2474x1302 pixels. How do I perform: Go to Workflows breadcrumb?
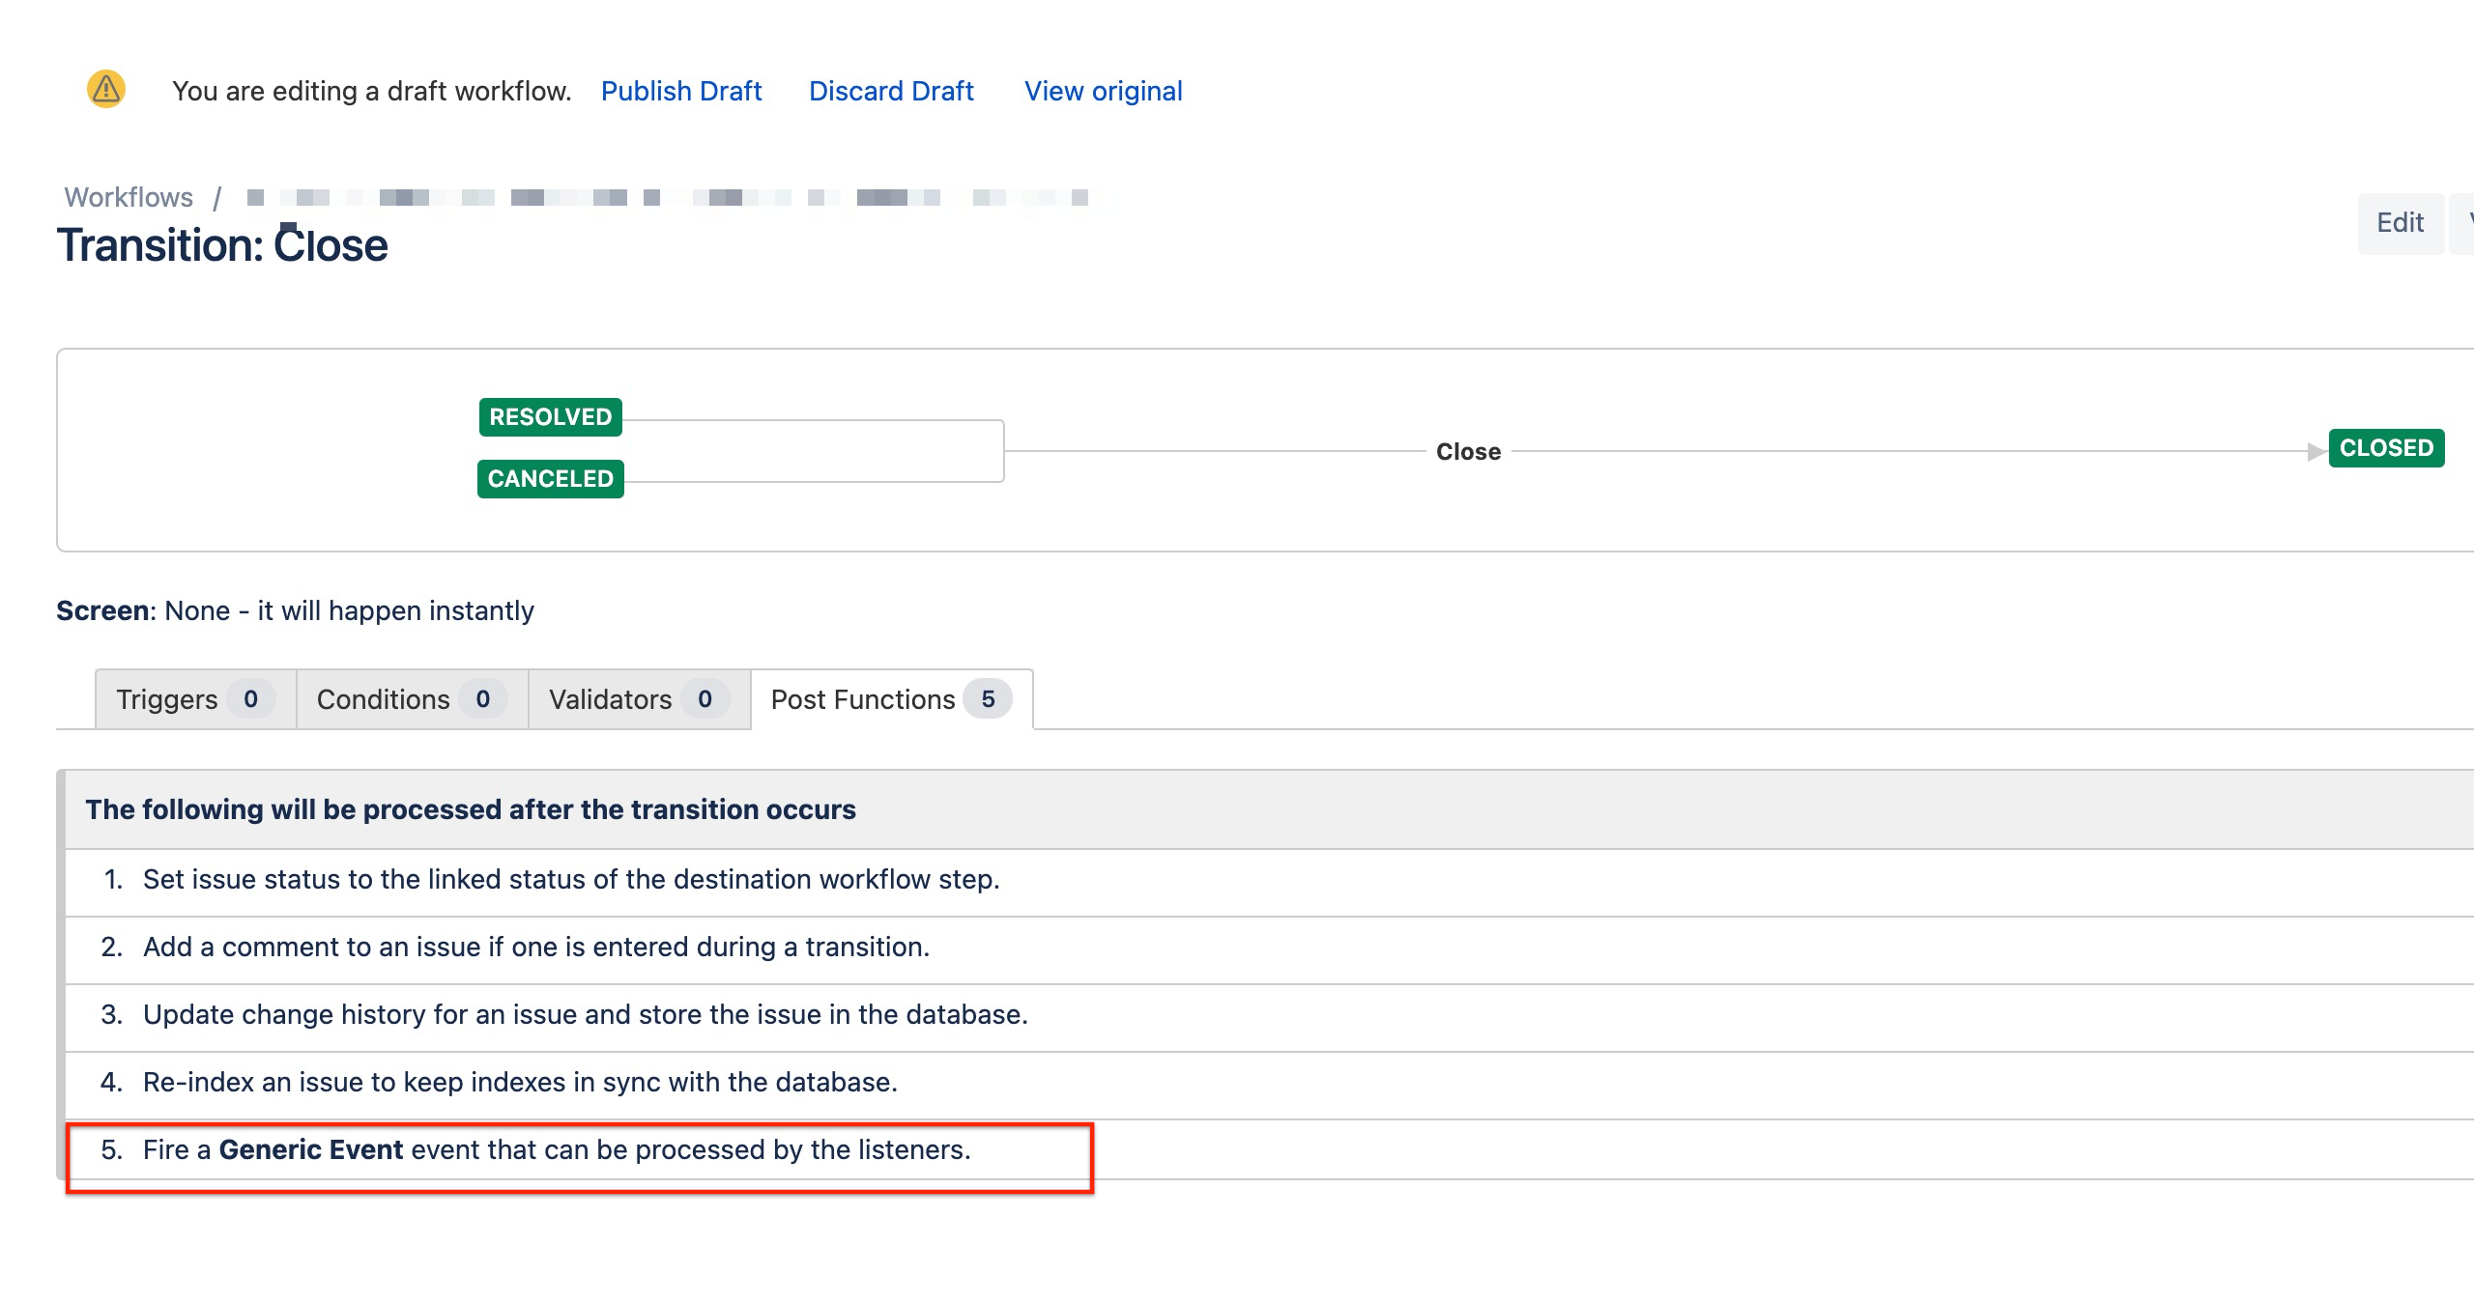click(x=129, y=197)
